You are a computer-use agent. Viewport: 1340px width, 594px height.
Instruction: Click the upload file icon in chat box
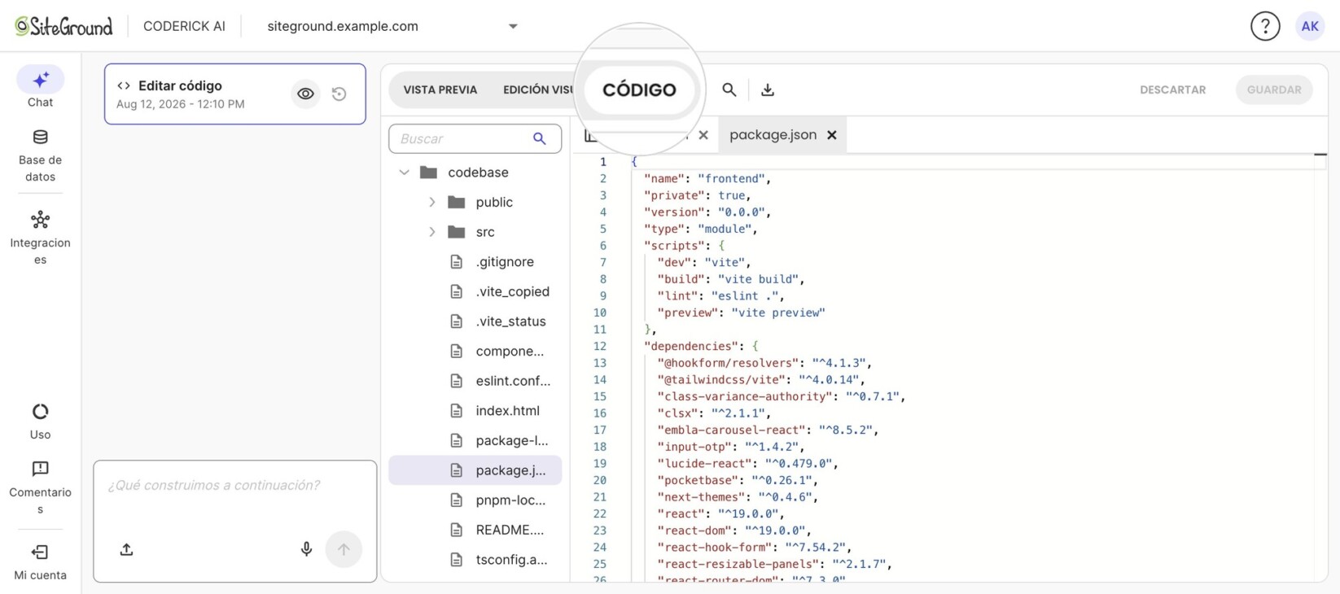click(126, 550)
